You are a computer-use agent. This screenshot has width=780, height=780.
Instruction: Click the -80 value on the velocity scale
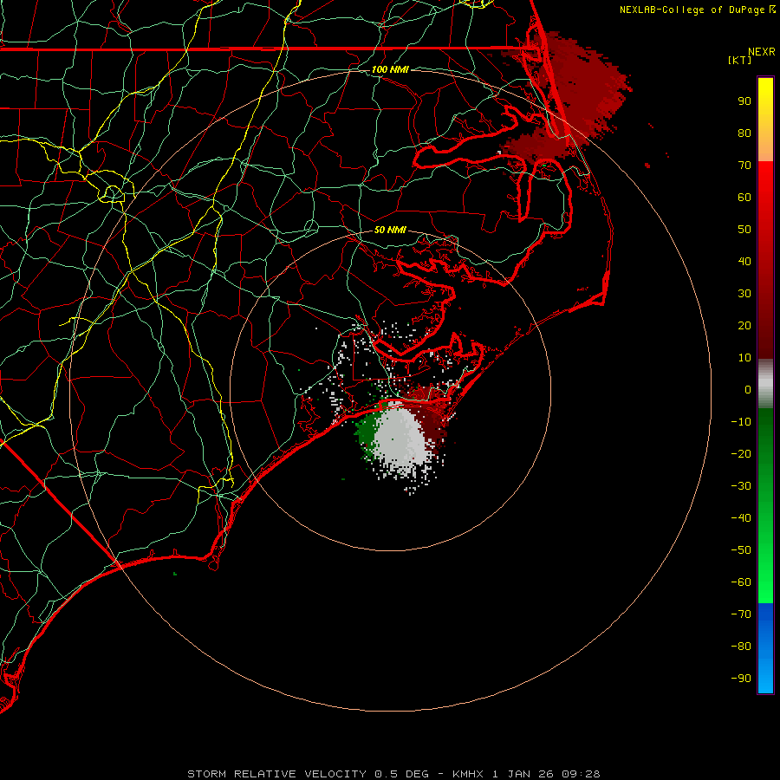(x=741, y=647)
